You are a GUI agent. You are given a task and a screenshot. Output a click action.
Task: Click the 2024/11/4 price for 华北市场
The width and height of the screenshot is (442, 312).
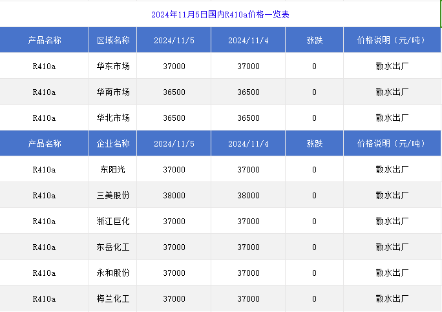248,118
